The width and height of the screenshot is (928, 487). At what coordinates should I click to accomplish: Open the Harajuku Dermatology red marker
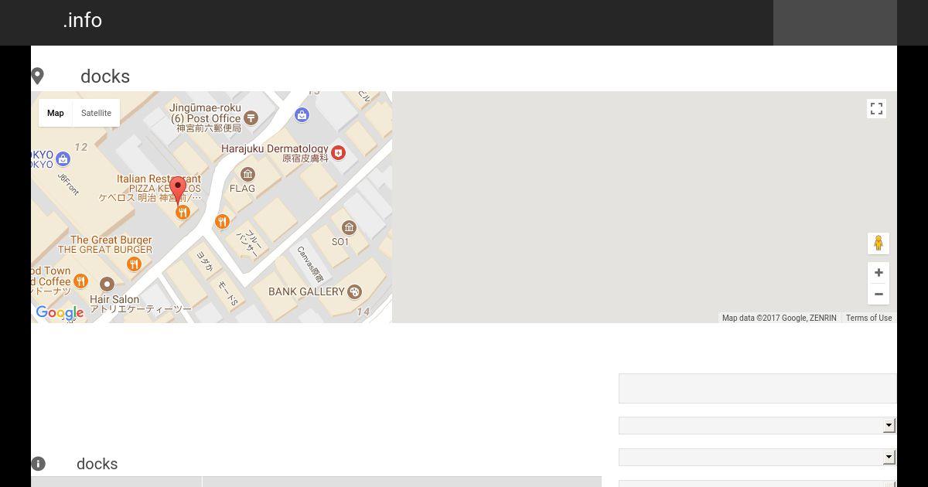tap(338, 152)
